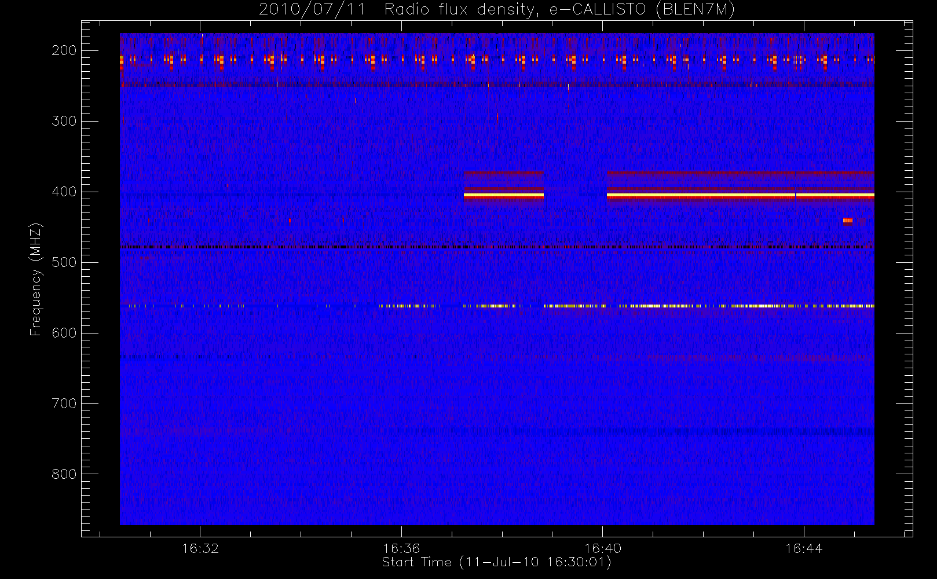Click the 600 frequency tick label

pyautogui.click(x=64, y=333)
